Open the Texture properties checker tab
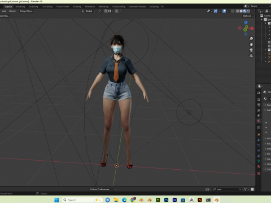This screenshot has width=271, height=203. [259, 173]
